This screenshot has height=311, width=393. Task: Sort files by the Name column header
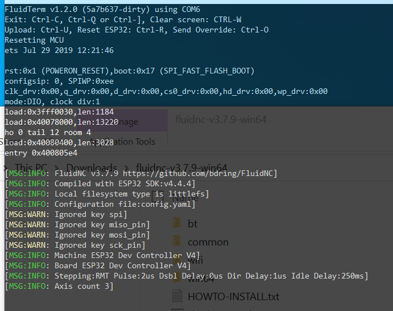coord(185,198)
